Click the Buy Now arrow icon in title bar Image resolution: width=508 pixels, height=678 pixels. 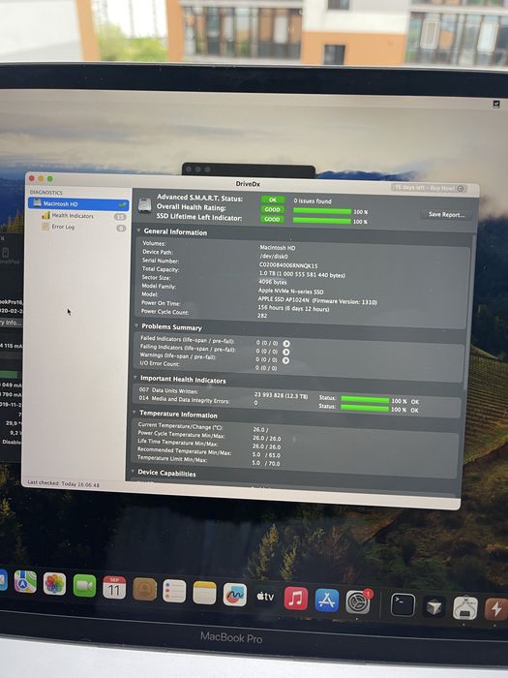point(461,189)
